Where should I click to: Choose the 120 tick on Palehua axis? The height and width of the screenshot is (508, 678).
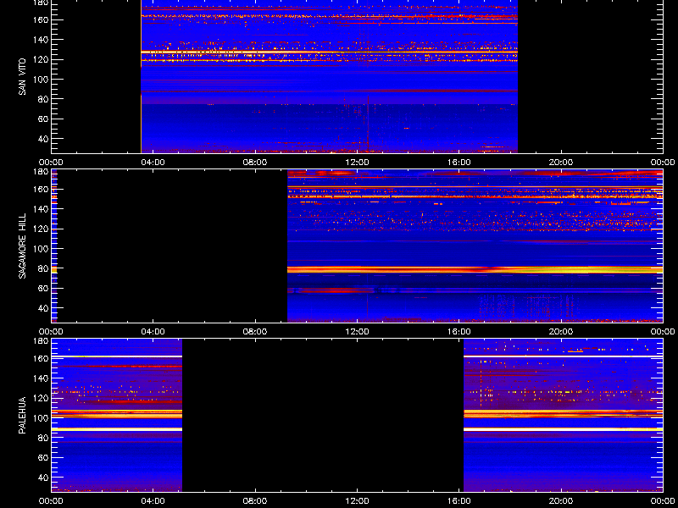coord(41,398)
